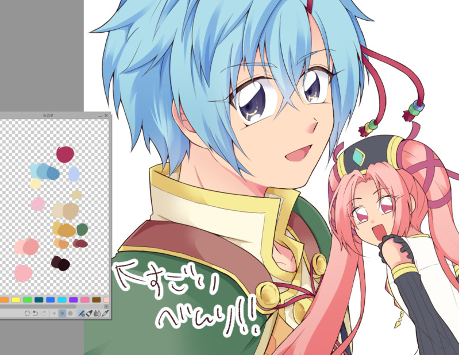Pick the orange swatch in the color row
The image size is (459, 355).
coord(4,300)
